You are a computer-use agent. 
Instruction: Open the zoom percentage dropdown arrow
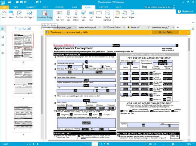pos(193,144)
